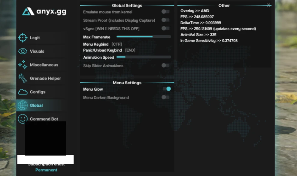
Task: Click the Permanent subscription text
Action: pos(46,170)
